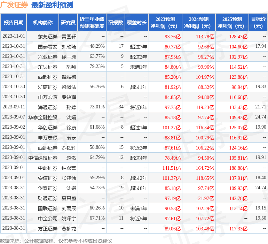Click accuracy value 63.77%
The height and width of the screenshot is (244, 268).
point(97,56)
